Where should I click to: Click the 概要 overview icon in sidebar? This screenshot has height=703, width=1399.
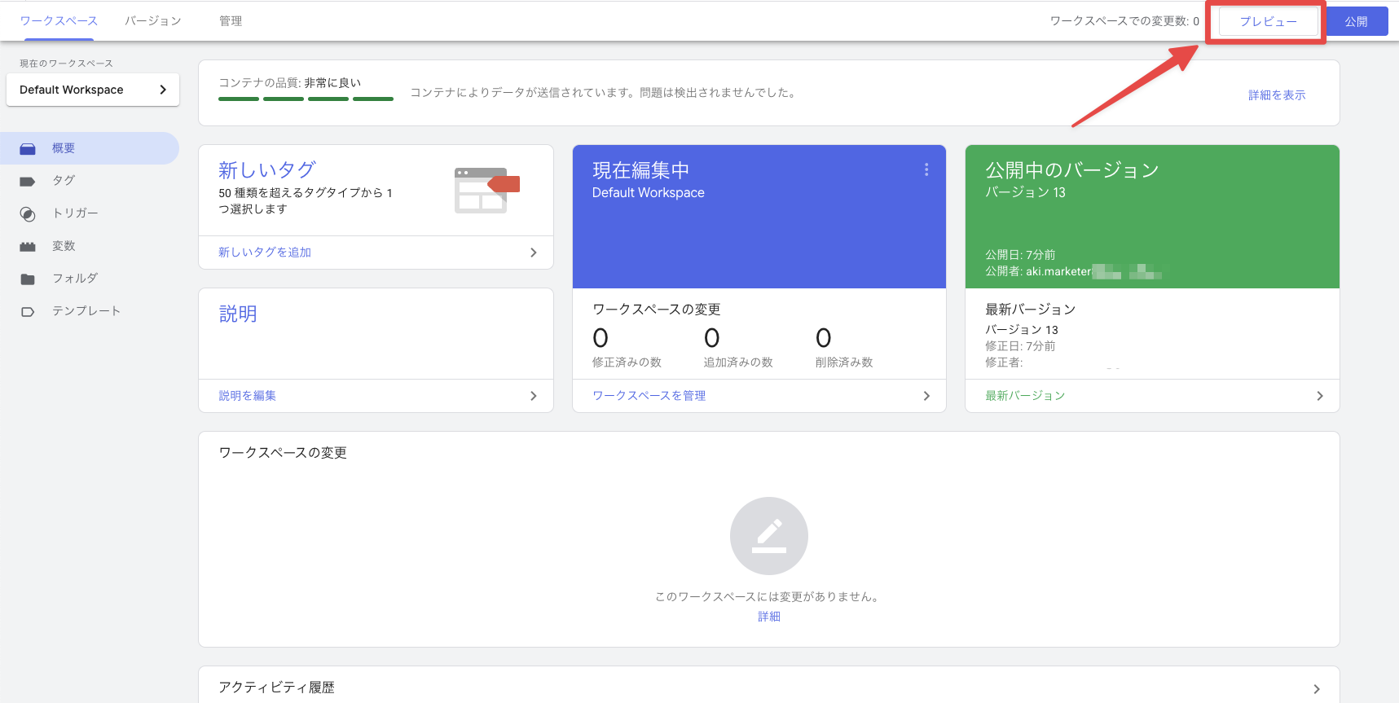[28, 149]
